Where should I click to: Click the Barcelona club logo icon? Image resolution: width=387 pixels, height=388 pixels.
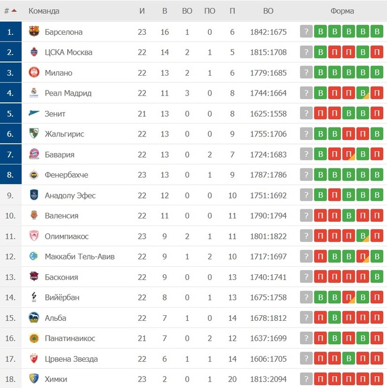34,32
